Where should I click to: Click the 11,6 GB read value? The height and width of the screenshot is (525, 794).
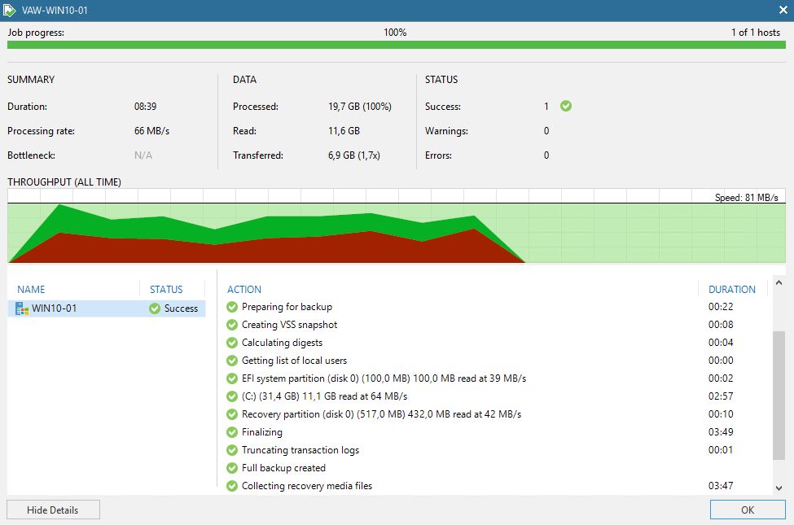tap(344, 130)
